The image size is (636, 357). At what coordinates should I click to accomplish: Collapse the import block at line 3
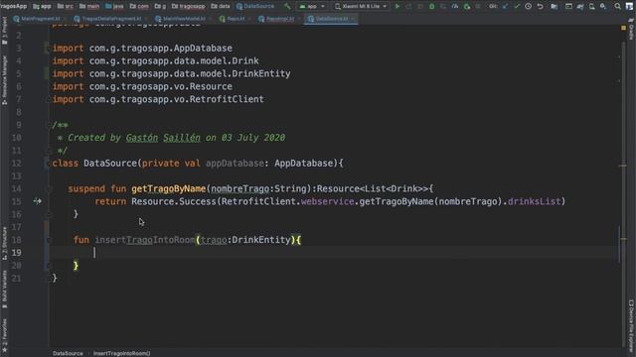point(48,49)
